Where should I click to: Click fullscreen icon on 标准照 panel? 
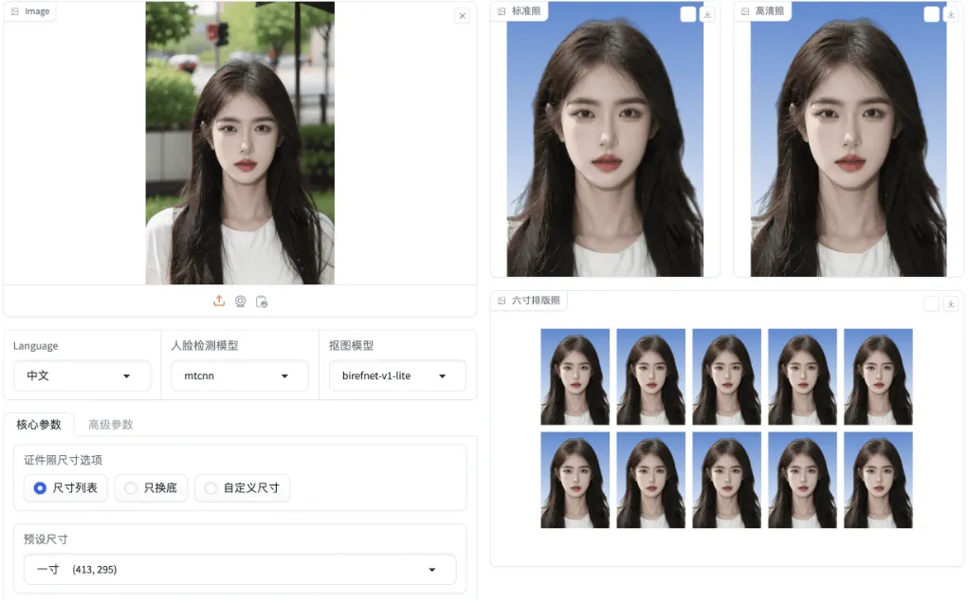(687, 14)
